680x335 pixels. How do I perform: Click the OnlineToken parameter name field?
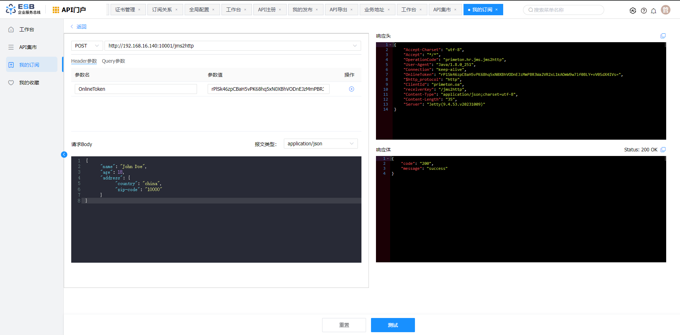coord(135,89)
